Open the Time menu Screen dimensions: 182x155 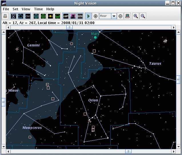[38, 9]
